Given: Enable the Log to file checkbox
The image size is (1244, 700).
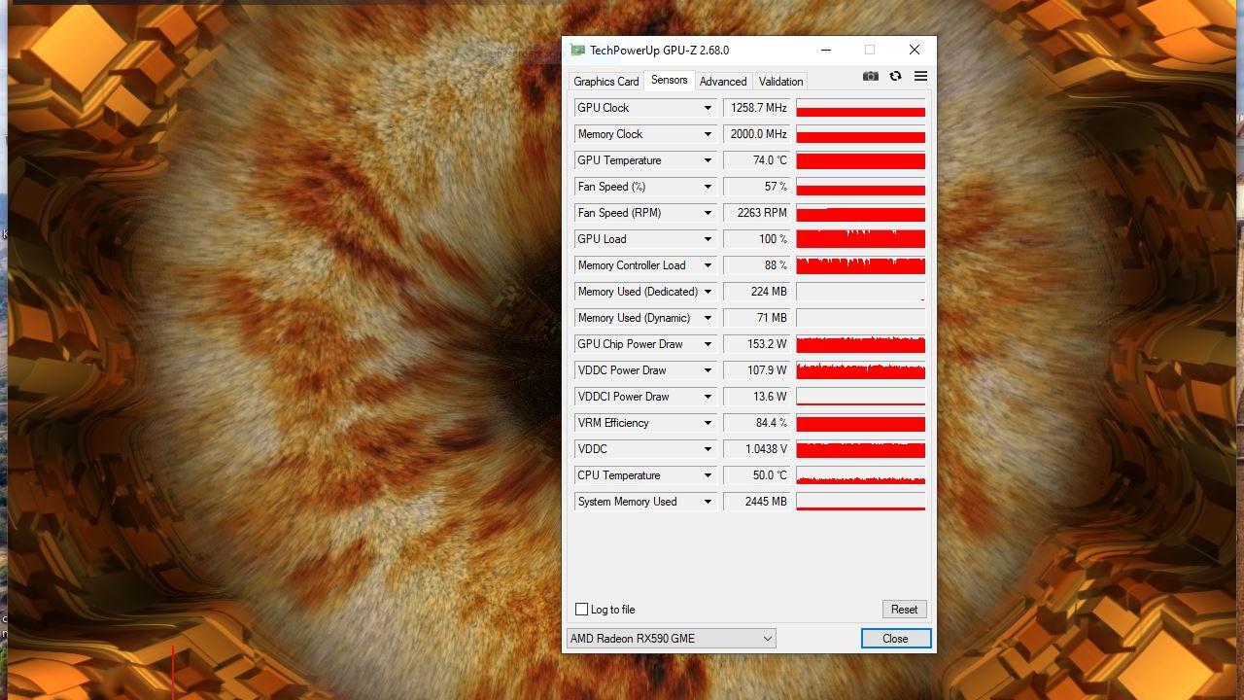Looking at the screenshot, I should click(582, 610).
